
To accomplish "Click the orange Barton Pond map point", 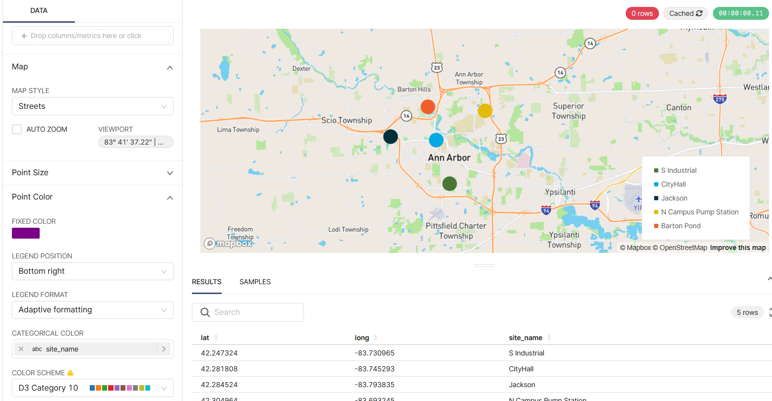I will click(x=427, y=106).
